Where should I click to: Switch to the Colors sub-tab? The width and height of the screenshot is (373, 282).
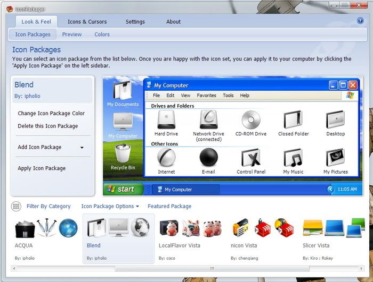click(102, 35)
